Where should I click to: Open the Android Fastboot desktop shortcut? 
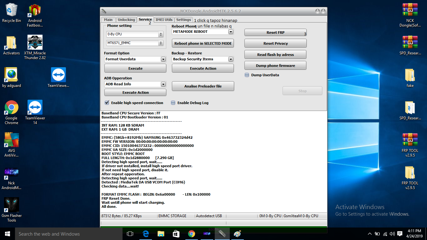pyautogui.click(x=35, y=15)
